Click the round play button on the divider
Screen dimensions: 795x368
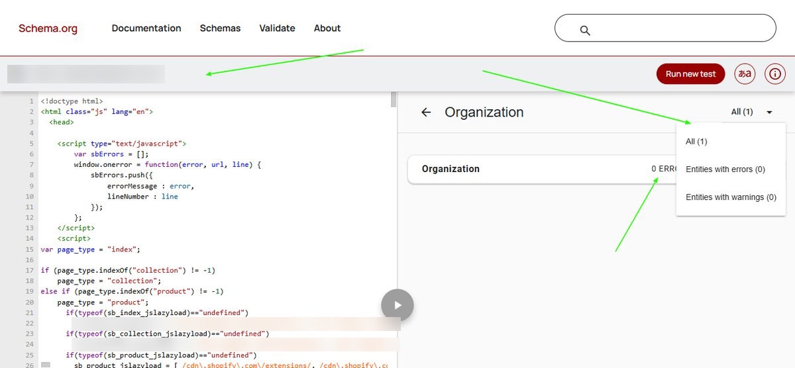397,305
